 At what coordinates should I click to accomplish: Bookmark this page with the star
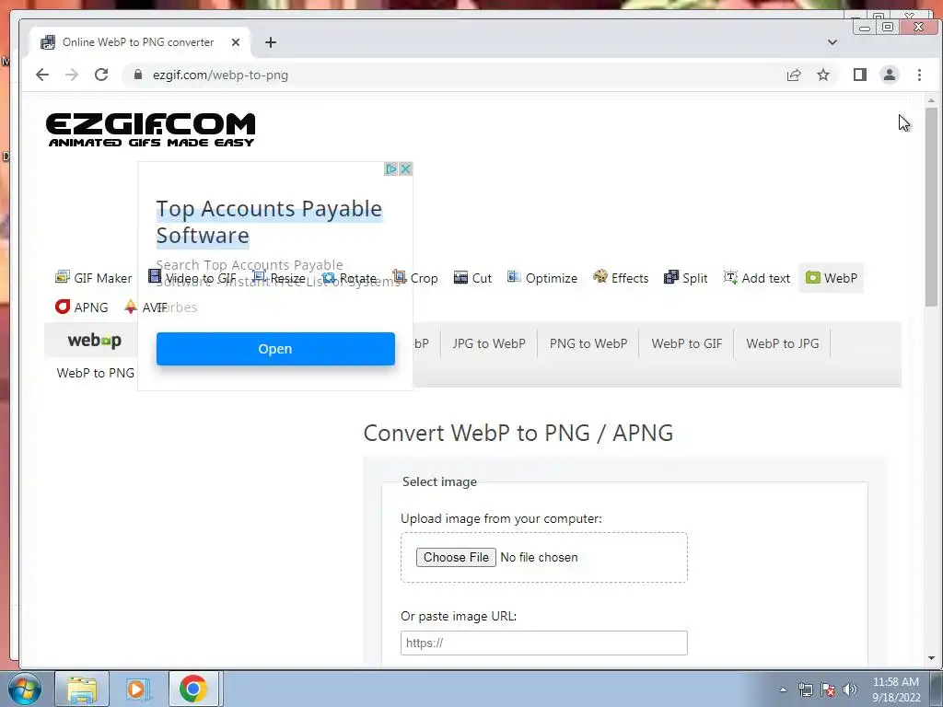click(823, 75)
